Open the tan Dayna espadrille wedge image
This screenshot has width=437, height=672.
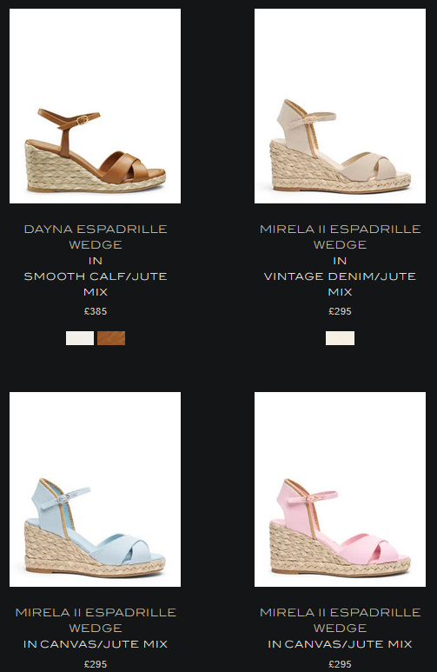click(x=95, y=106)
